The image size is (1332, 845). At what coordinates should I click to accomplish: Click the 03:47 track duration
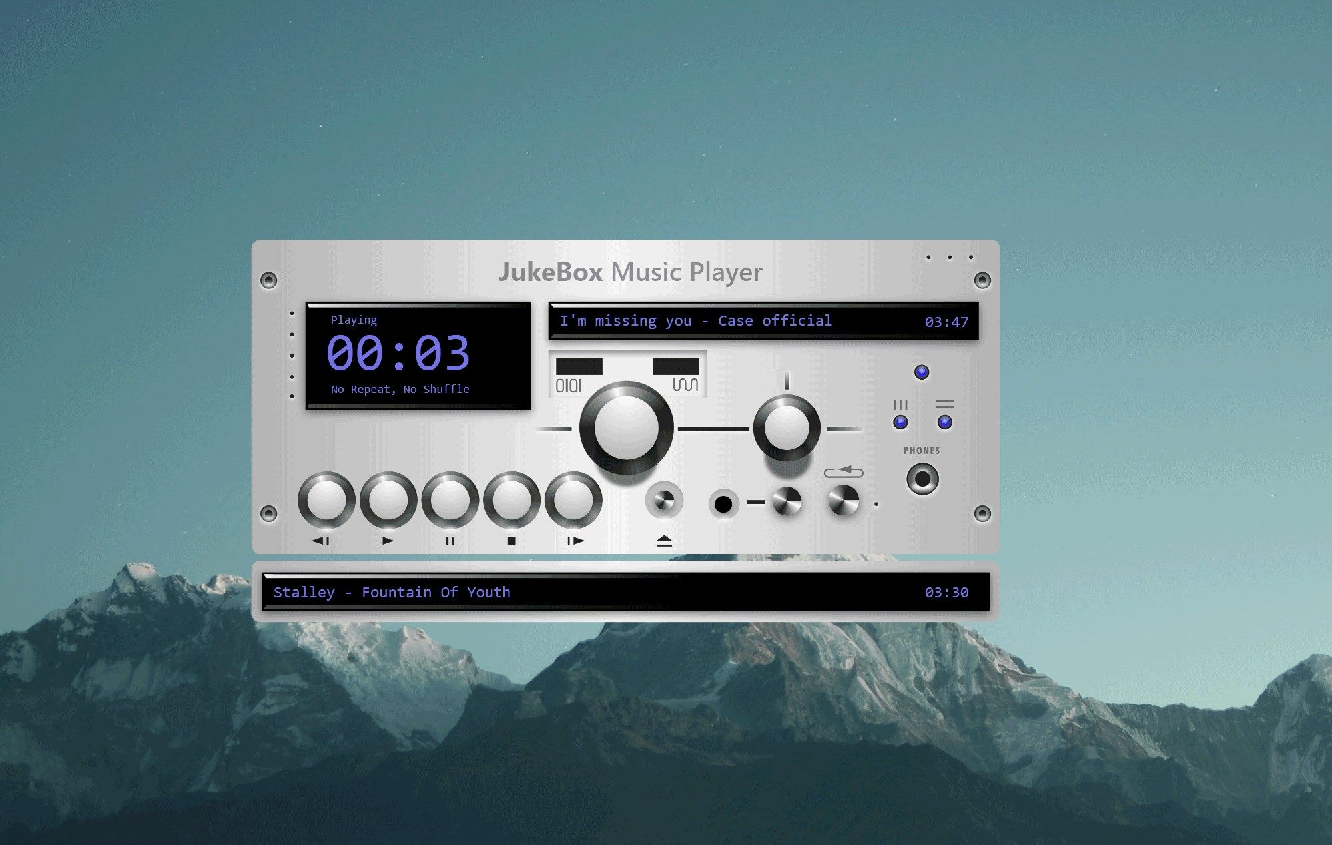click(x=946, y=322)
